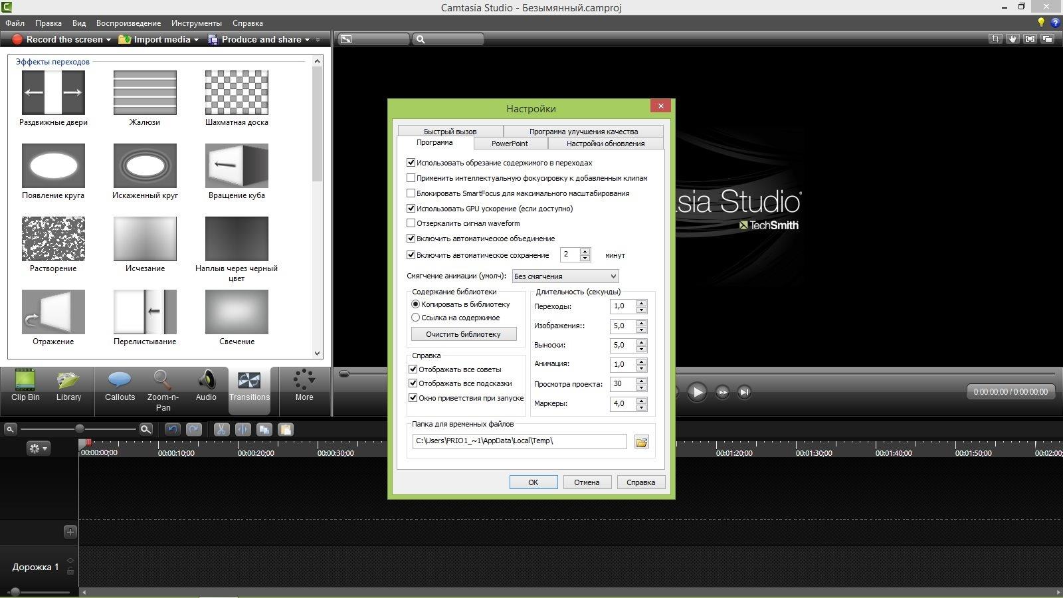Enable Применить интеллектуальную фокусировку checkbox
This screenshot has height=598, width=1063.
click(x=411, y=178)
